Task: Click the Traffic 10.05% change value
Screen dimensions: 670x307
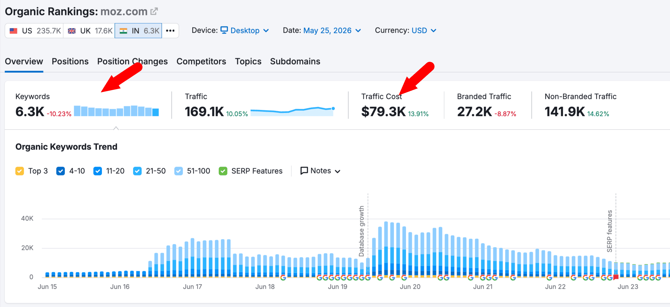Action: [x=237, y=114]
